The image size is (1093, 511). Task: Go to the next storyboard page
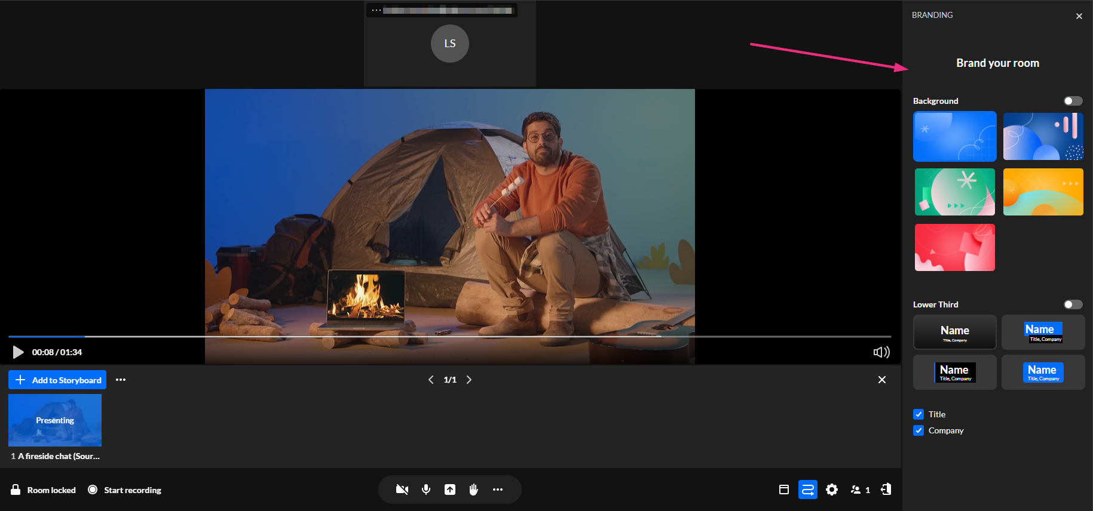(x=469, y=380)
